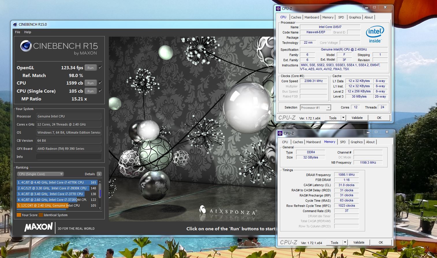437x258 pixels.
Task: Click CPU-Z icon in bottom window title bar
Action: (x=280, y=133)
